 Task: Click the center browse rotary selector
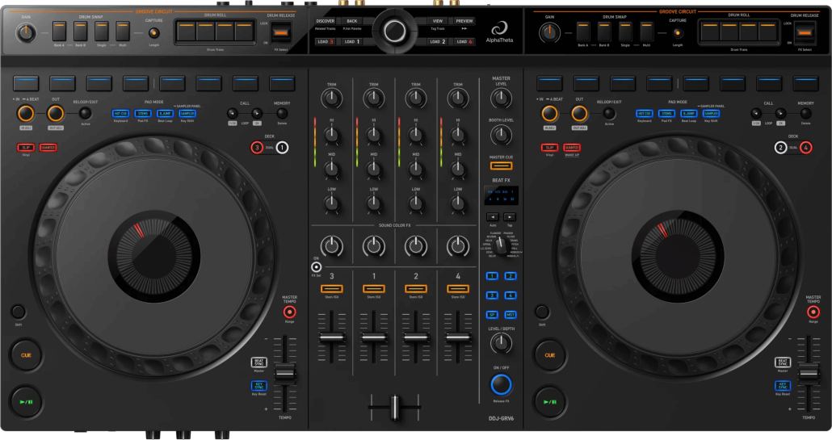395,30
